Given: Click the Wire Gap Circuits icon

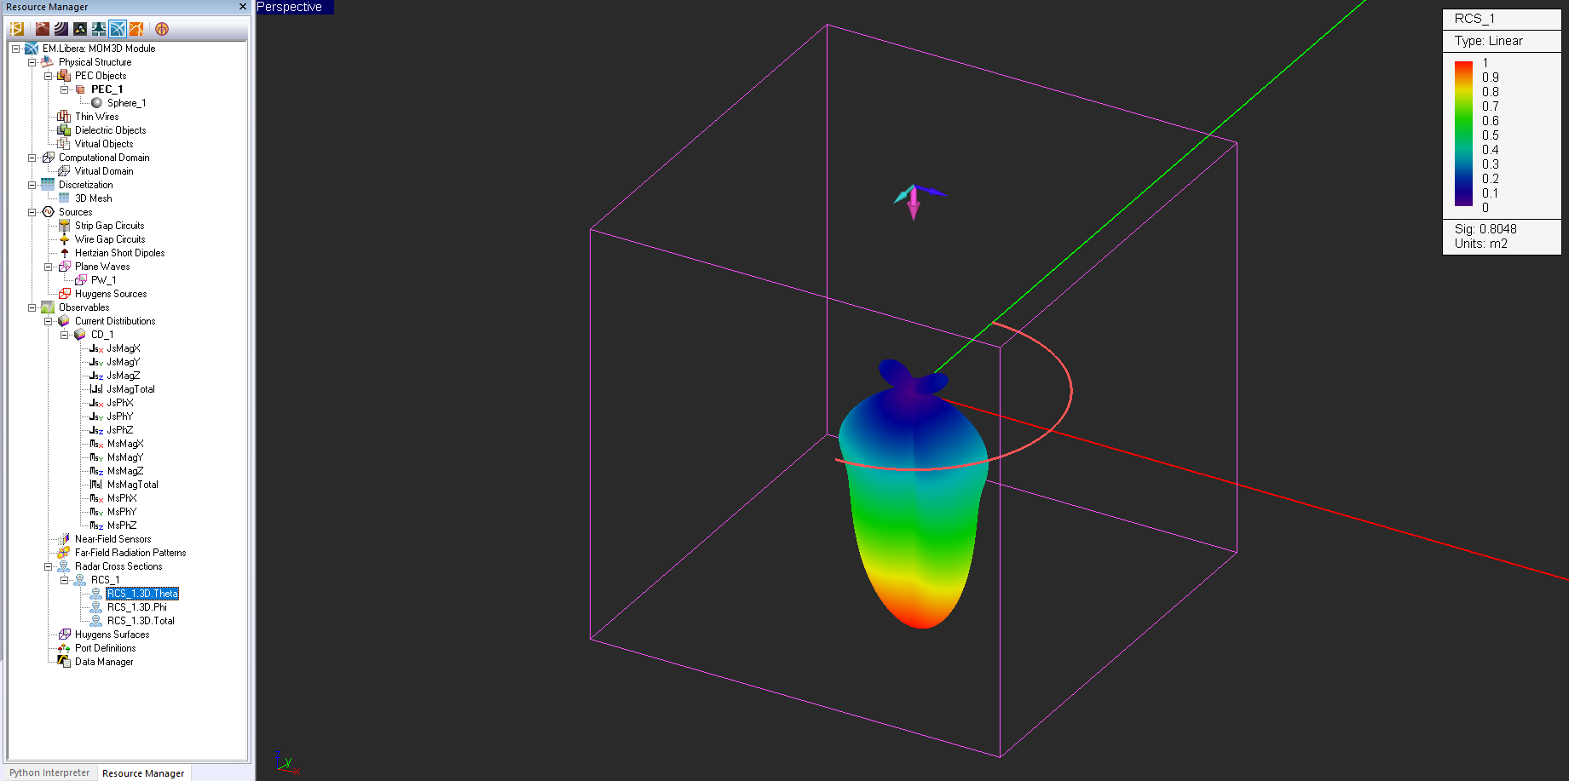Looking at the screenshot, I should coord(64,239).
